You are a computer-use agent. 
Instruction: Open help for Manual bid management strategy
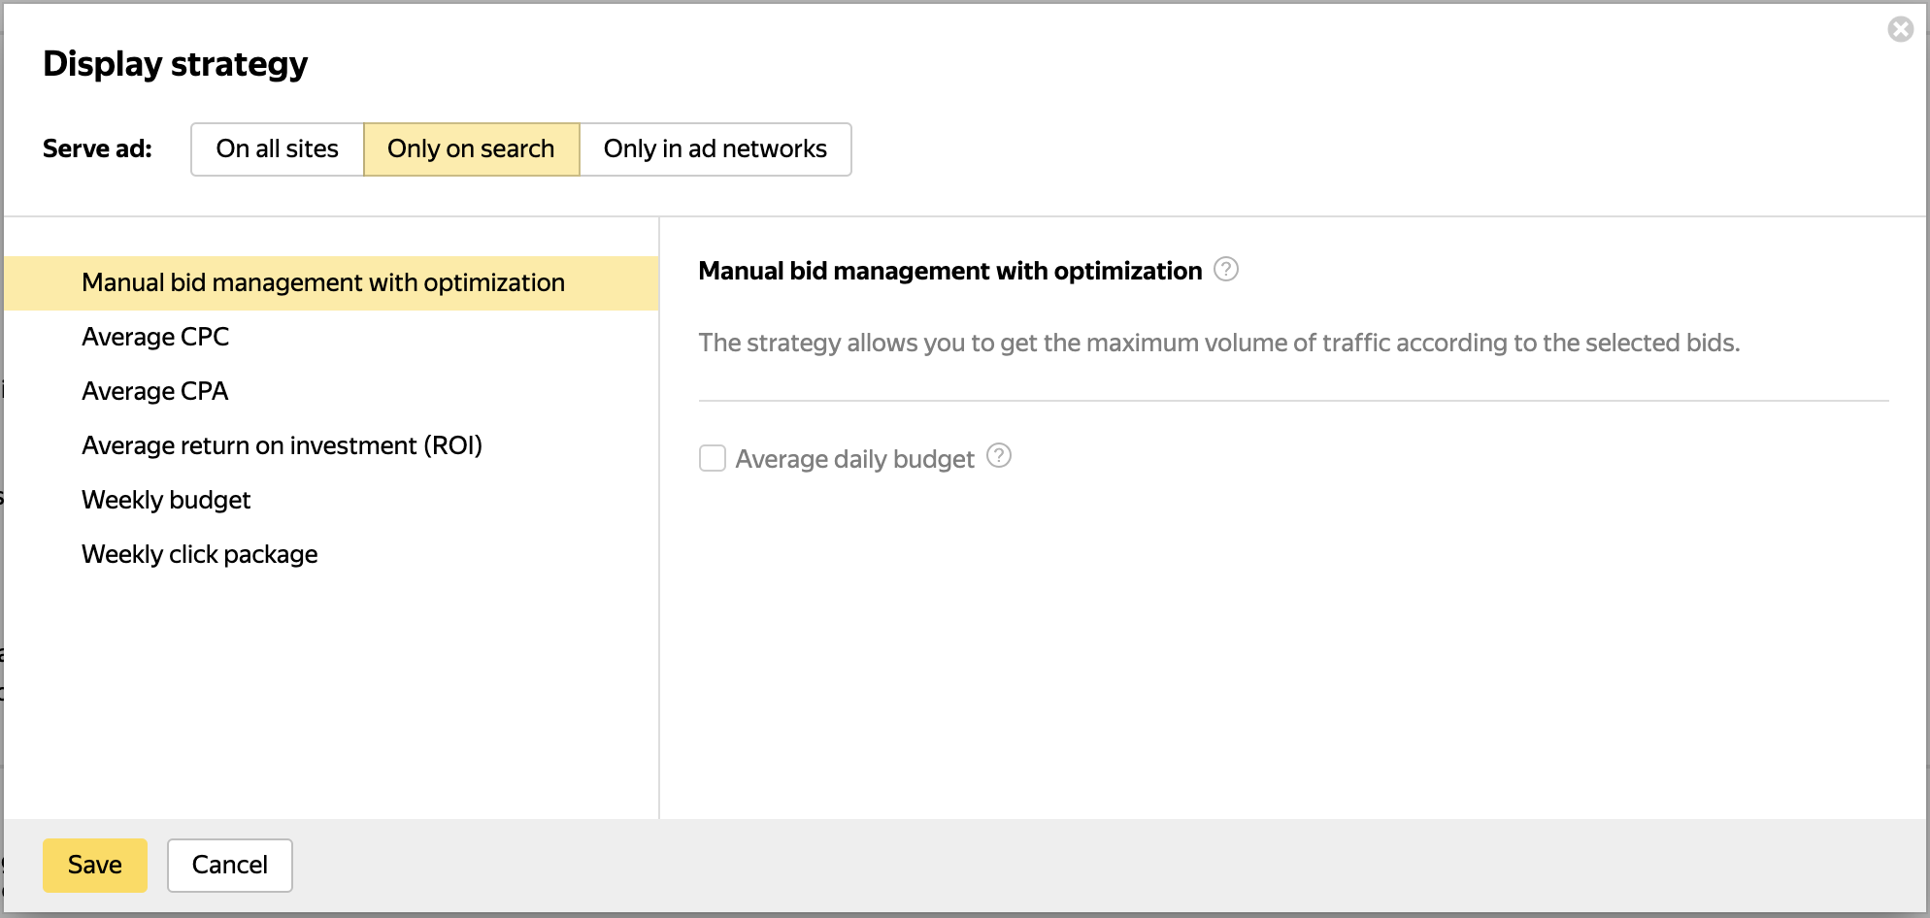(1226, 270)
